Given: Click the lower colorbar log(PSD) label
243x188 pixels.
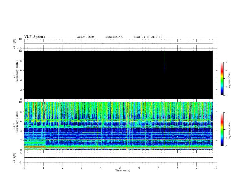Looking at the screenshot, I should 229,131.
